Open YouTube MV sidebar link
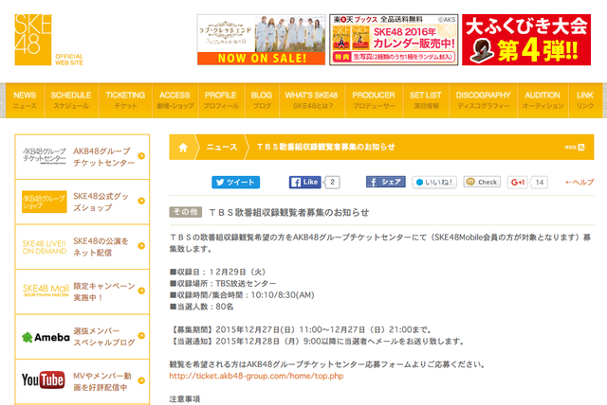Viewport: 607px width, 405px height. [x=83, y=381]
